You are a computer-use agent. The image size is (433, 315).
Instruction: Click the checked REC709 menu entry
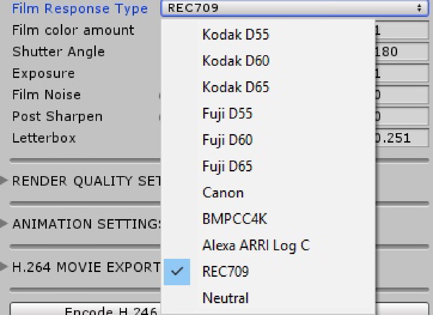pyautogui.click(x=268, y=272)
